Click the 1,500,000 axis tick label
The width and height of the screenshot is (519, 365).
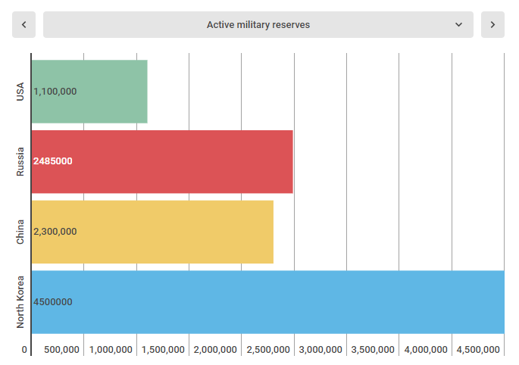coord(163,349)
